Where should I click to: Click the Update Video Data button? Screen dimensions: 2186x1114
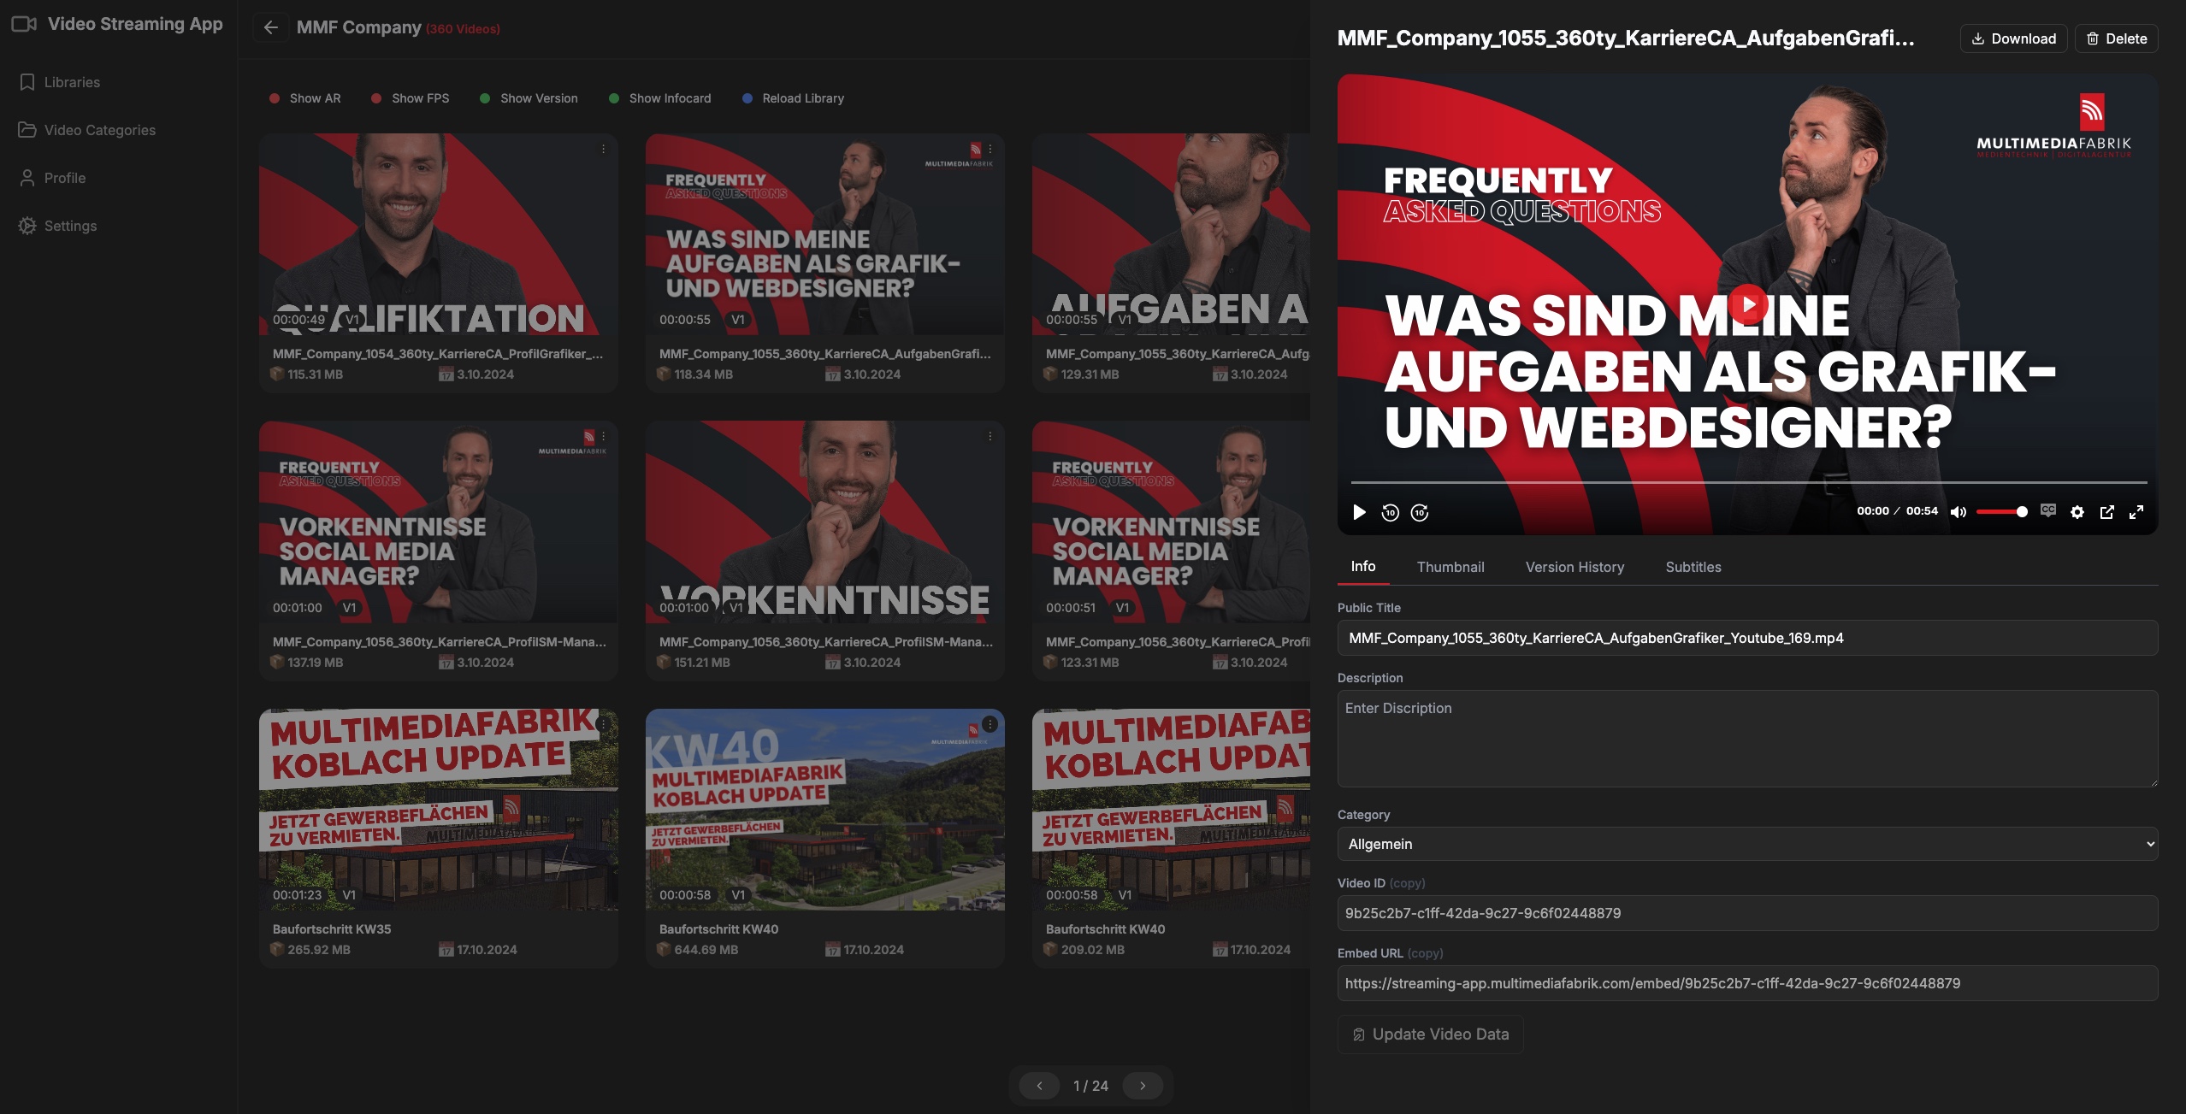tap(1430, 1034)
